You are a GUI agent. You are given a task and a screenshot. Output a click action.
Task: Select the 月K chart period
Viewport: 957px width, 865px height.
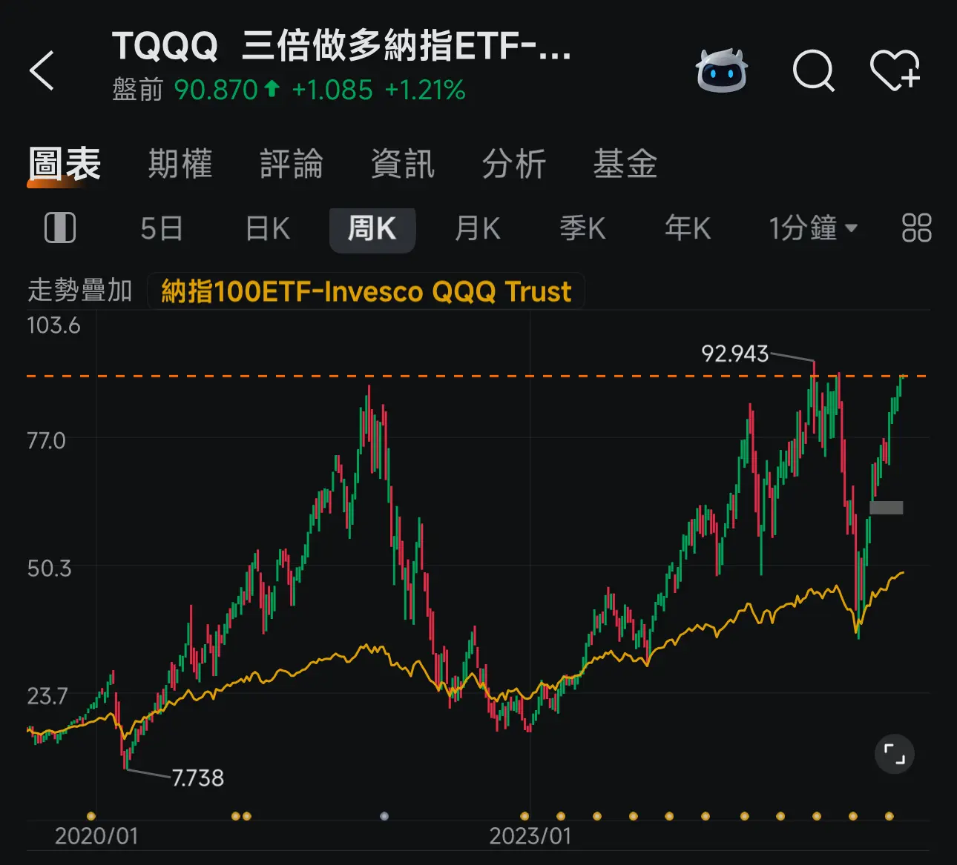click(478, 228)
